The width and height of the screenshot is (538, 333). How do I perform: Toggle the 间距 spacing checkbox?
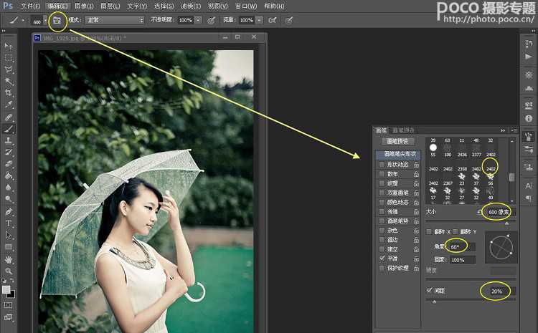pos(430,290)
